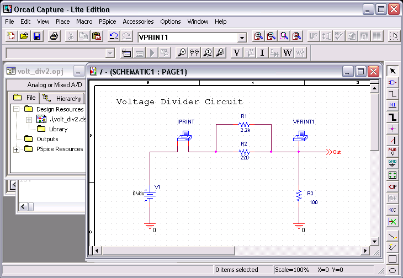Click the VPRINT1 part search field

point(188,38)
